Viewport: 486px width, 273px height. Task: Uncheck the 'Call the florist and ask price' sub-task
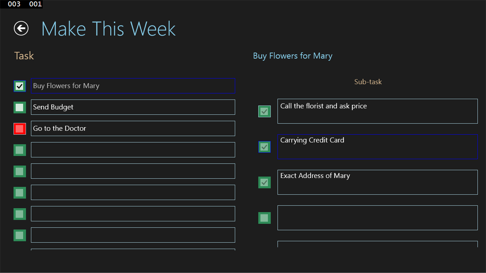pos(264,111)
